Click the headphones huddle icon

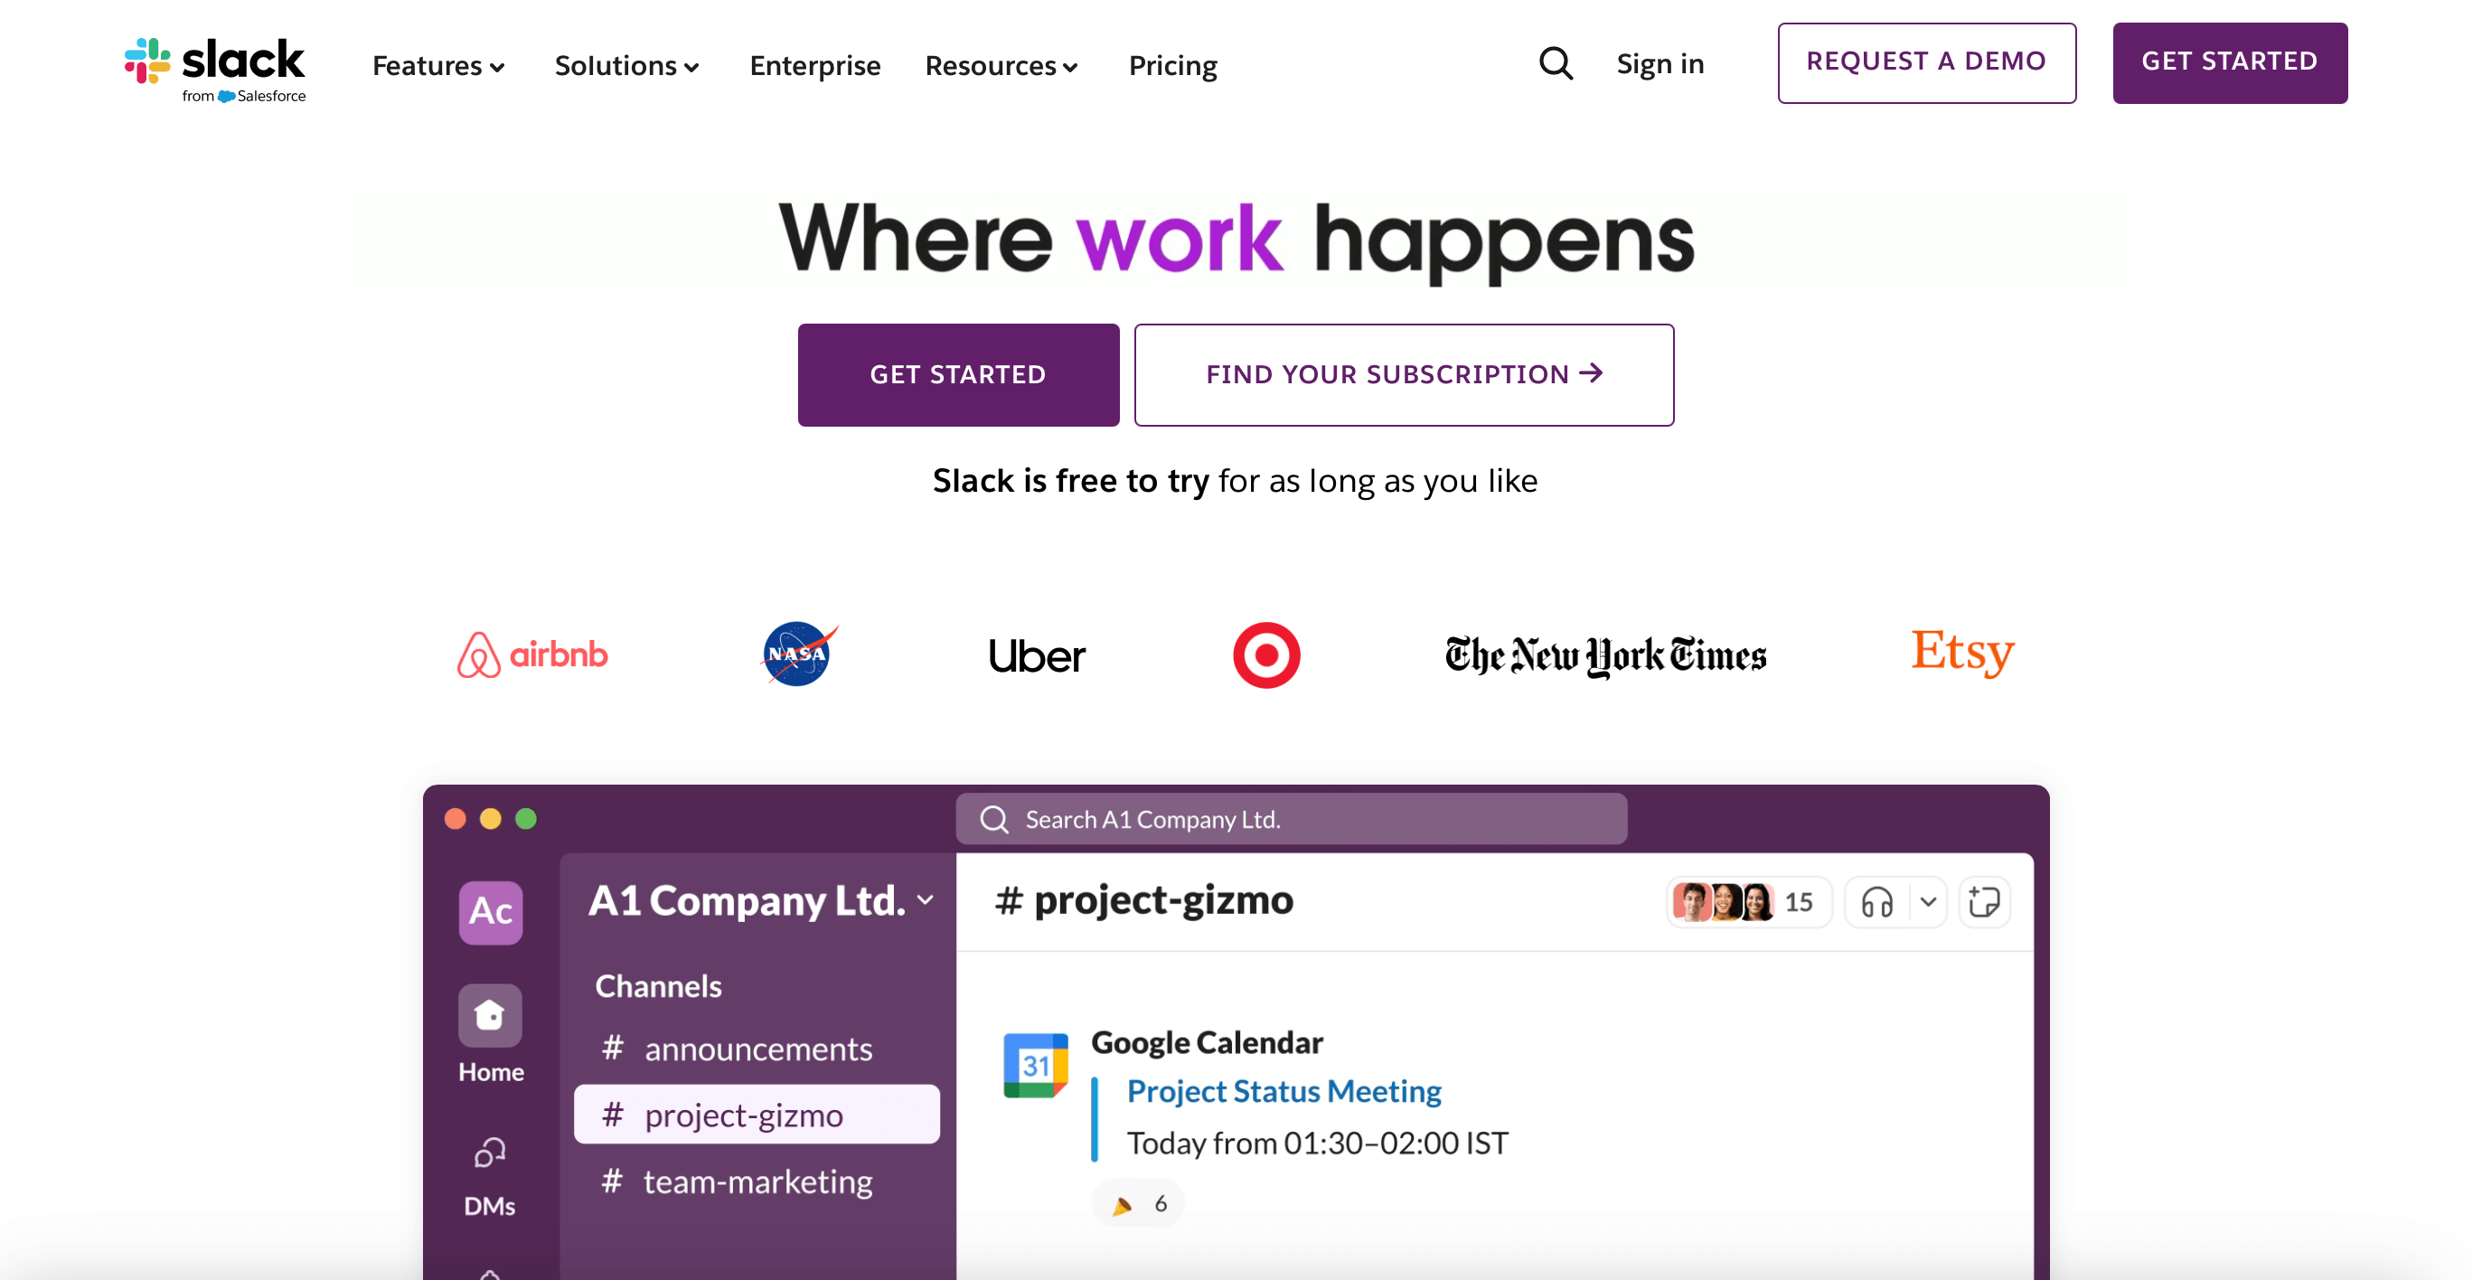coord(1876,903)
